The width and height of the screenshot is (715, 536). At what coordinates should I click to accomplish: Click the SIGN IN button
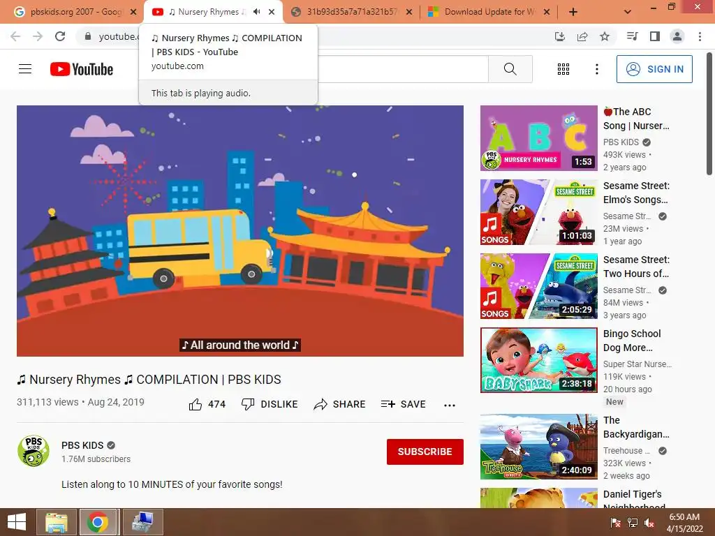[654, 69]
